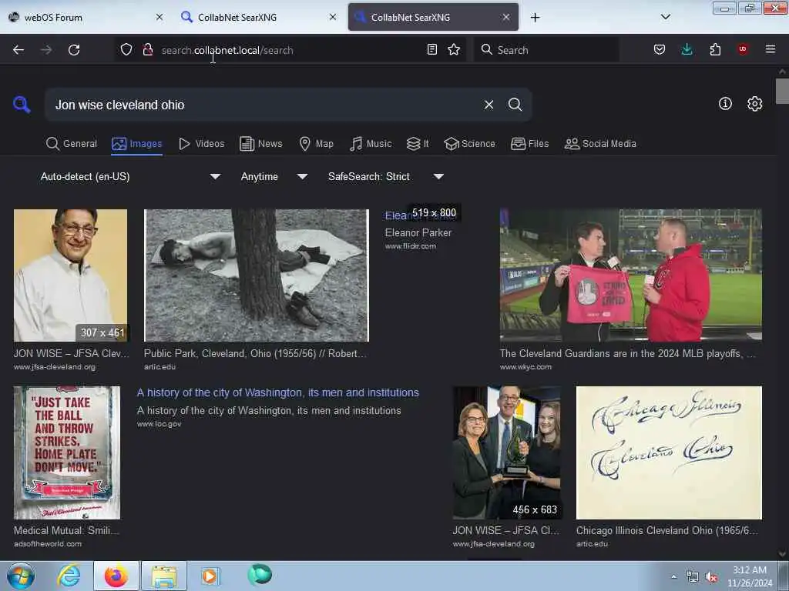Select the Videos search category
The height and width of the screenshot is (591, 789).
click(x=202, y=144)
